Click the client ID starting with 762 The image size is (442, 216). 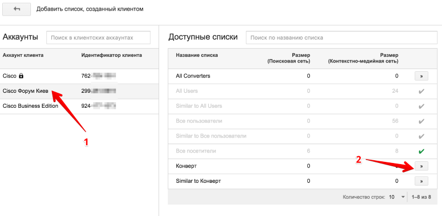point(99,76)
